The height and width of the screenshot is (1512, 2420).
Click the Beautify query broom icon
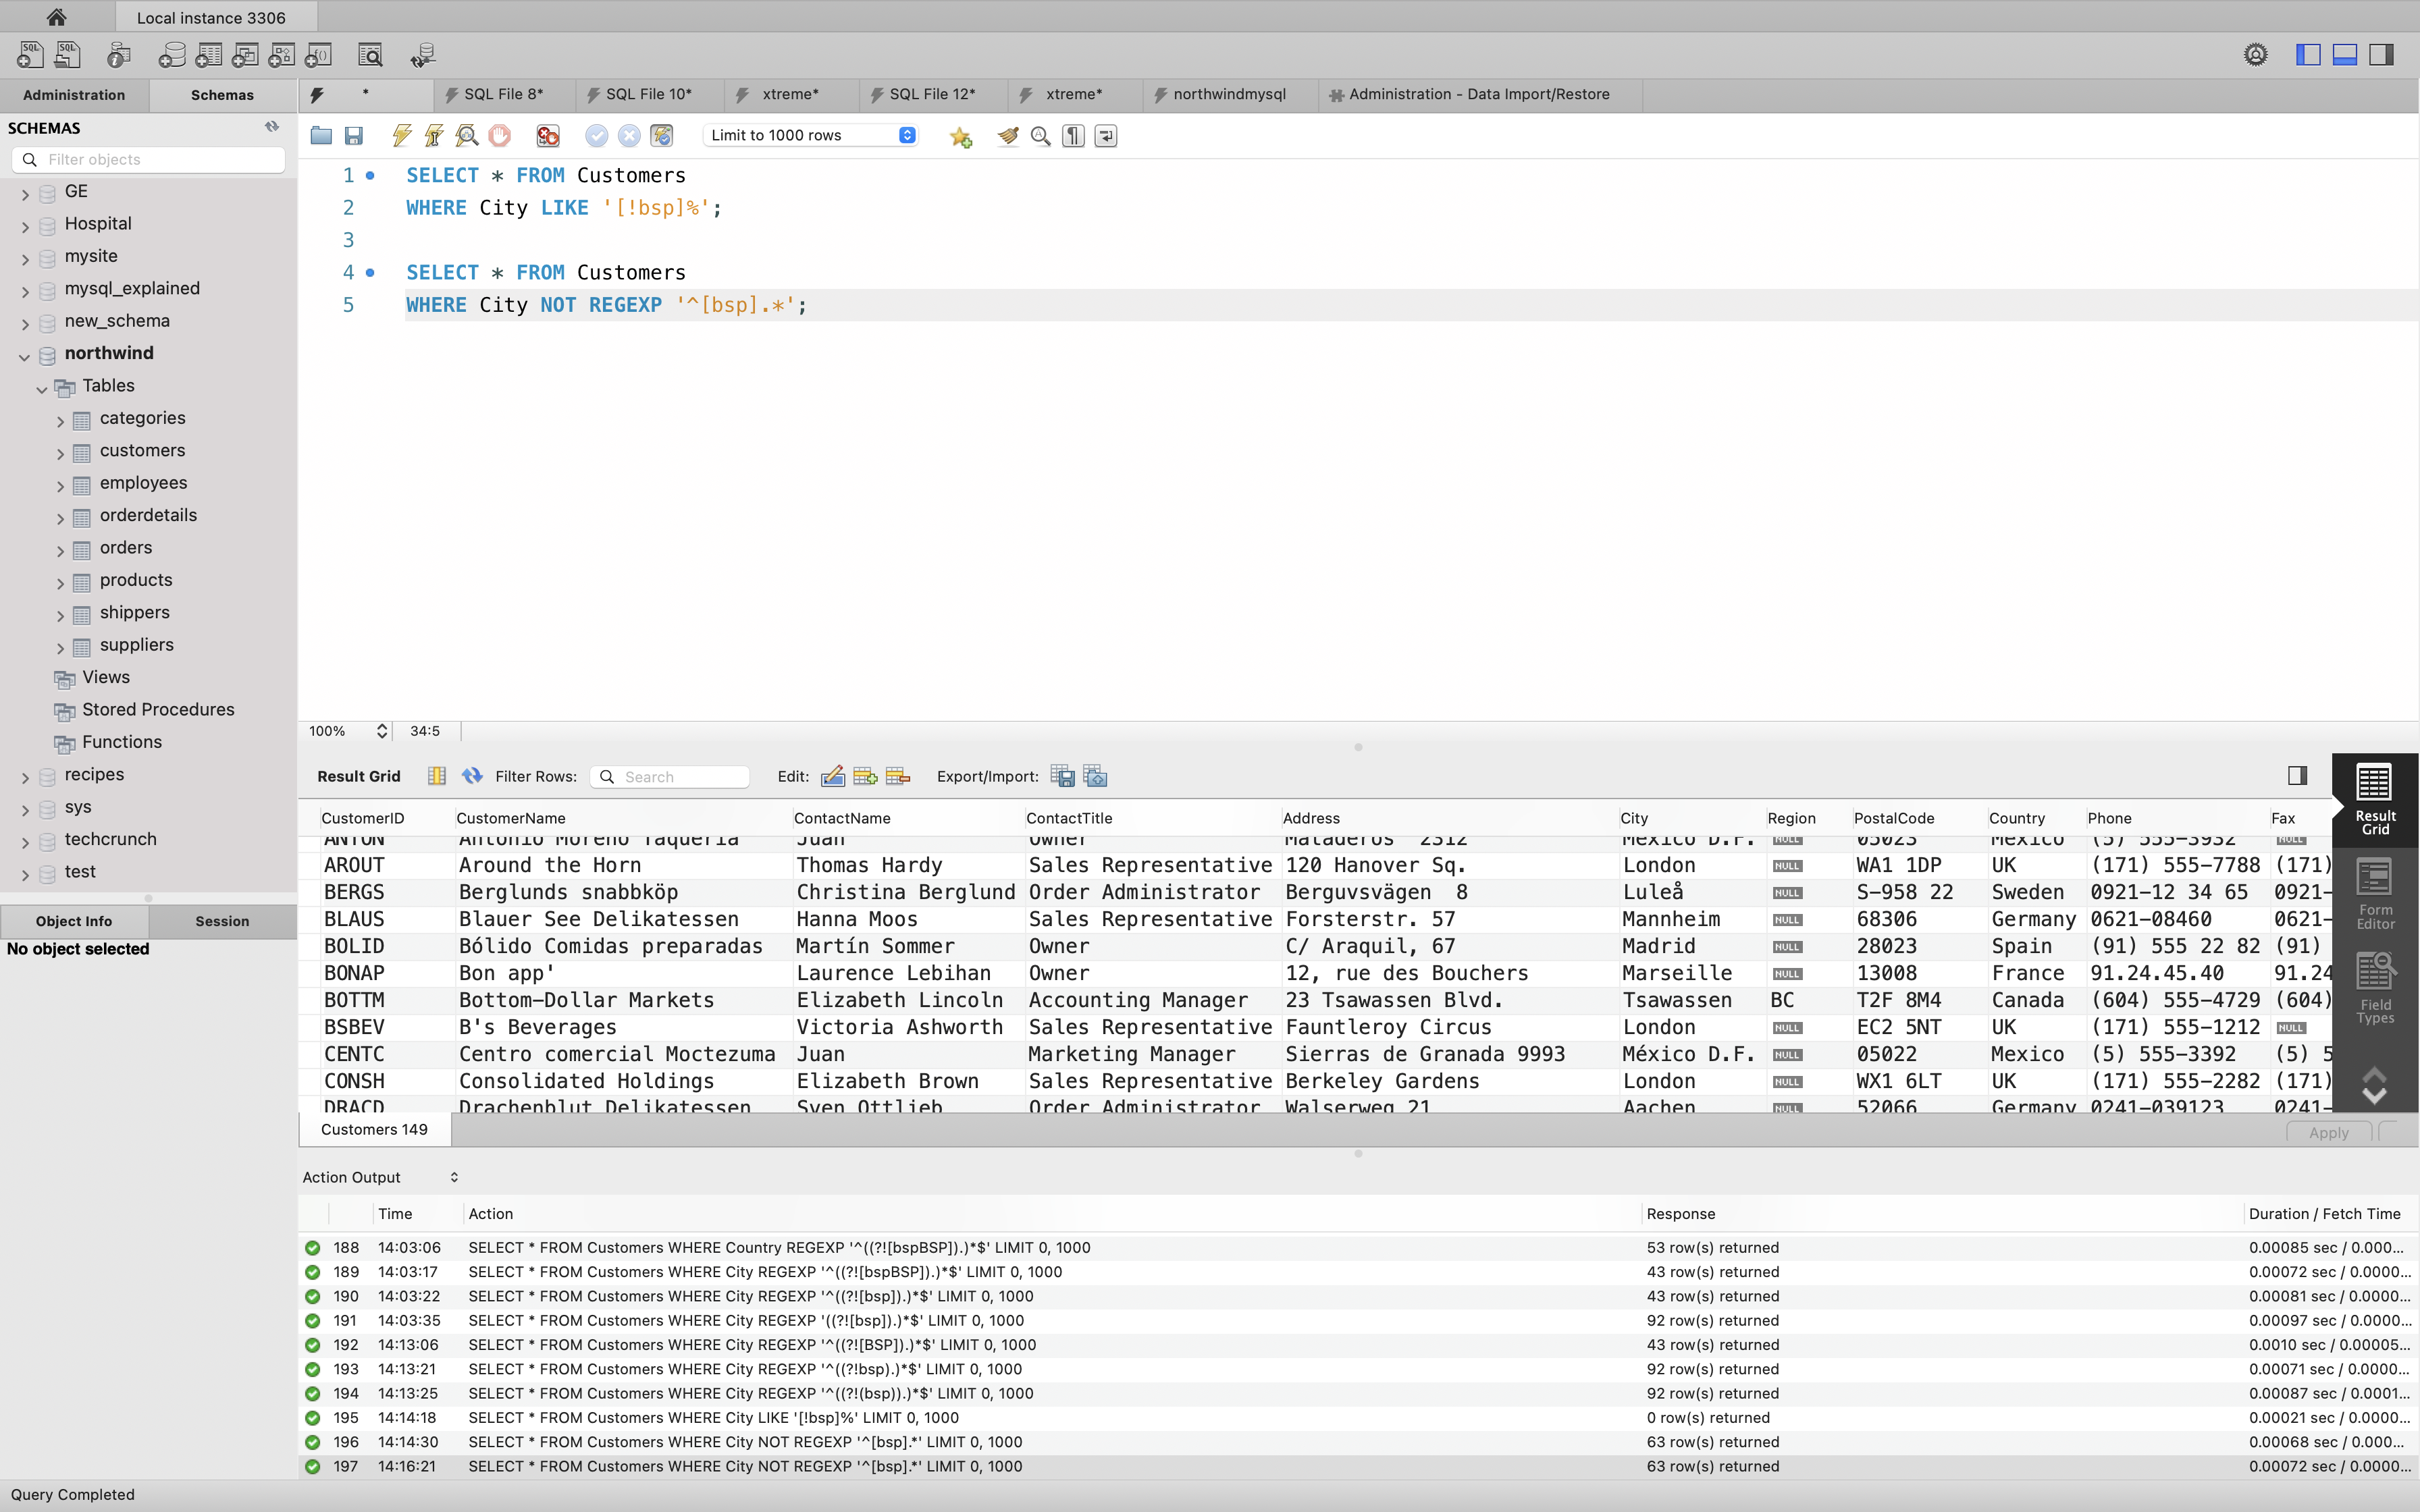(x=1008, y=136)
